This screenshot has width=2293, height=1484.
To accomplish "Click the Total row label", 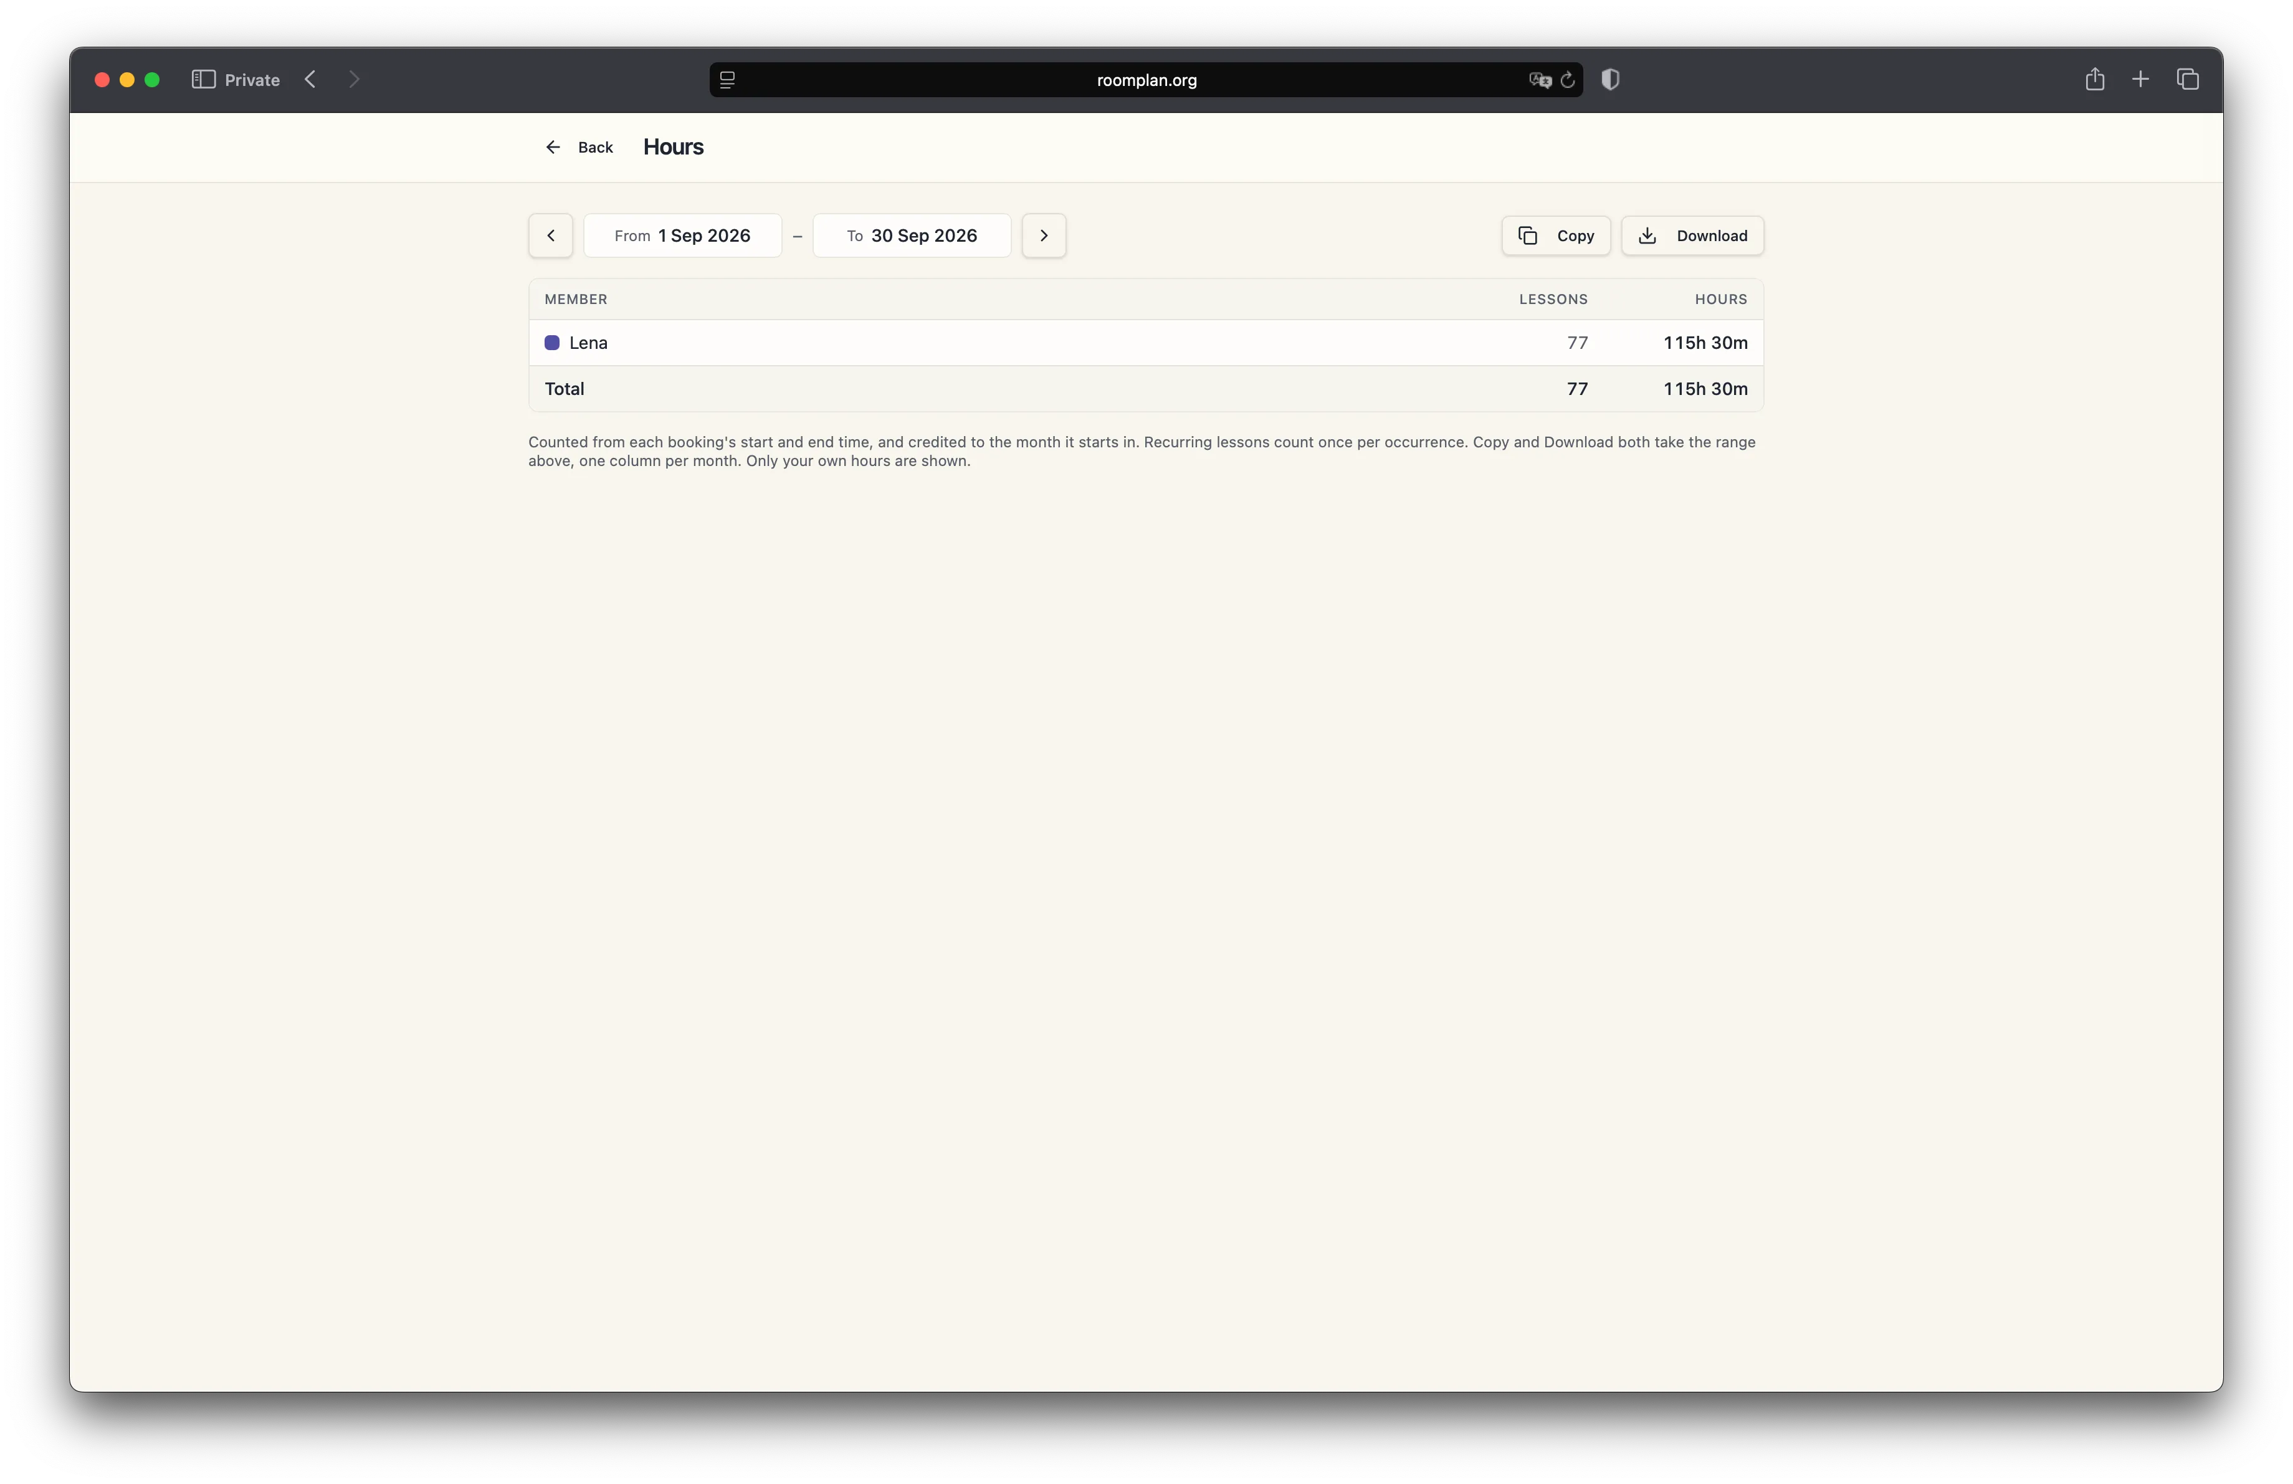I will click(x=565, y=389).
